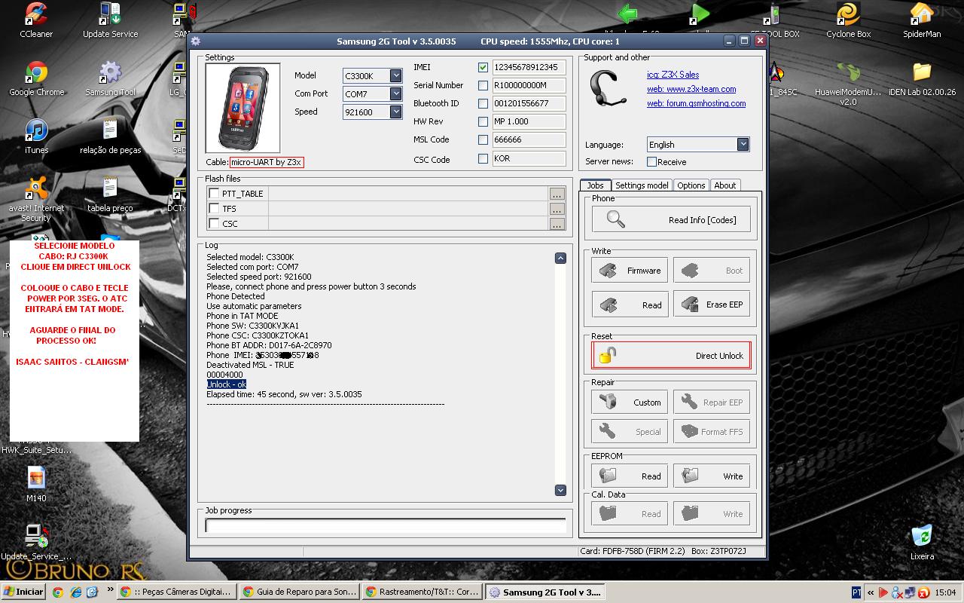The image size is (964, 603).
Task: Tick the CSC Code checkbox
Action: click(x=483, y=159)
